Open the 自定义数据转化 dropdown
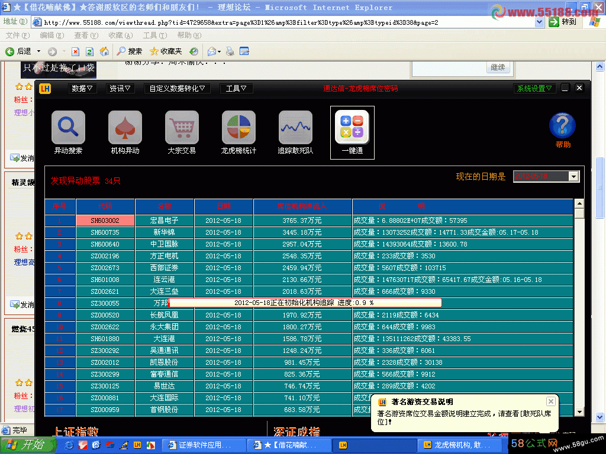 (177, 89)
